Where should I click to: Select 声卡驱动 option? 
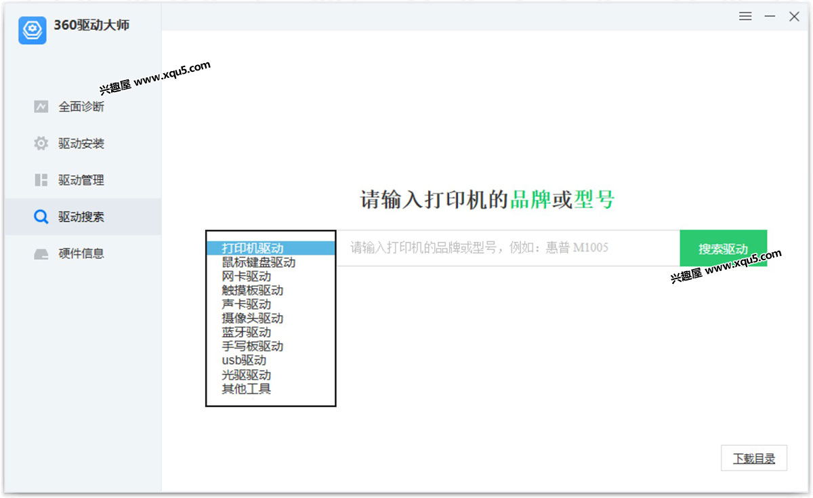[270, 304]
